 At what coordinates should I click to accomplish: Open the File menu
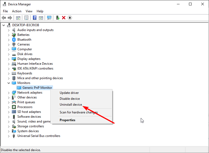(x=5, y=11)
